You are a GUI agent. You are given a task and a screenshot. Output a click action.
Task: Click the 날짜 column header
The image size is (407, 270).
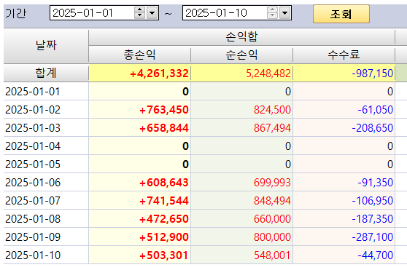tap(46, 46)
